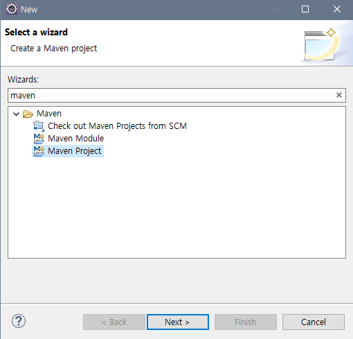Select Check out Maven Projects from SCM

click(117, 126)
